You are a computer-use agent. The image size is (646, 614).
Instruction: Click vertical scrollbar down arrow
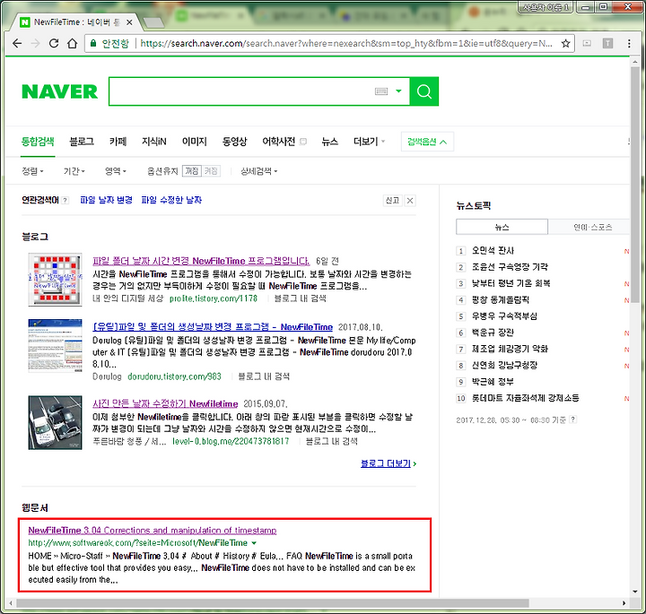[x=635, y=592]
